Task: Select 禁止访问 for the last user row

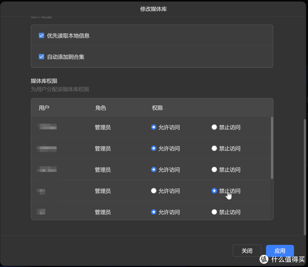Action: [x=214, y=212]
